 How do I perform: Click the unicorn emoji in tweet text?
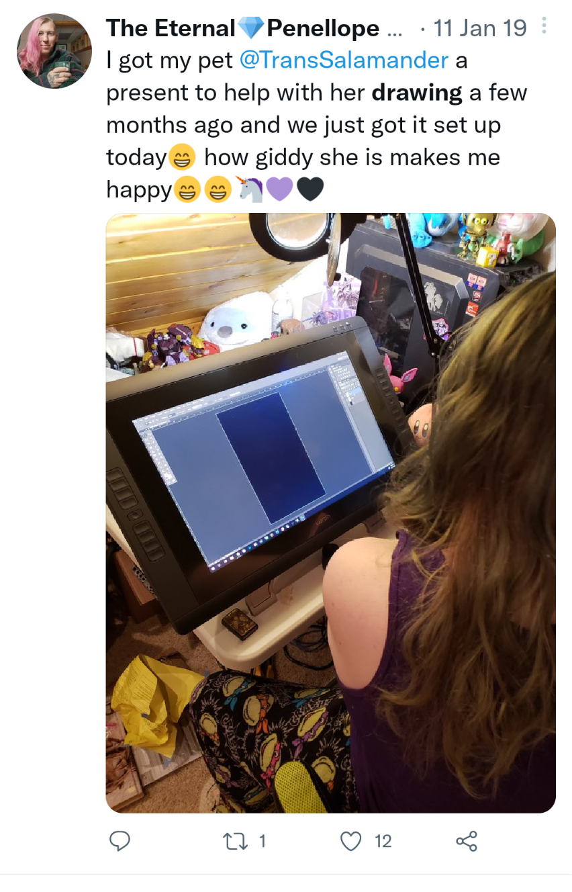(x=251, y=190)
